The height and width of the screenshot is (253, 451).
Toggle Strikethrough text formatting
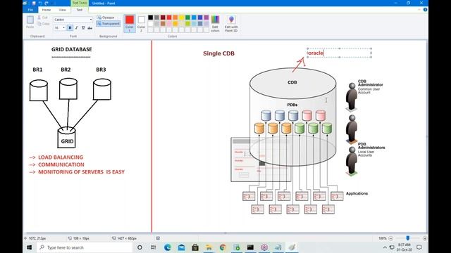(x=89, y=28)
